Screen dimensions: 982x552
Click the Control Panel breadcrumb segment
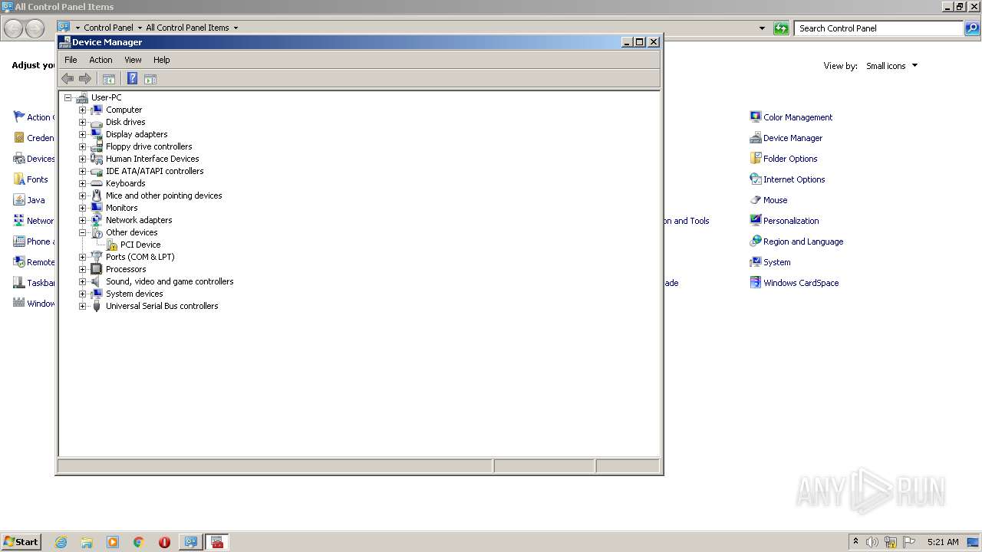tap(108, 28)
